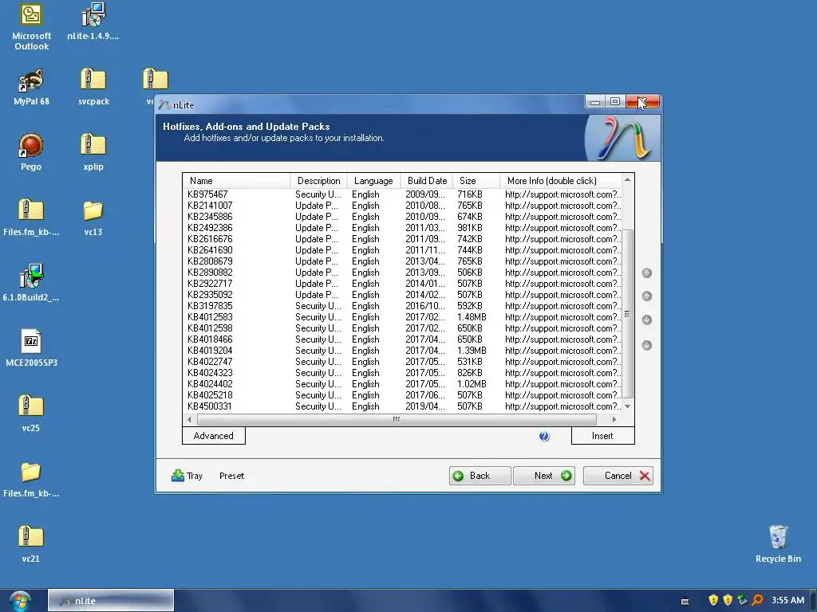Select the KB2935092 row
The height and width of the screenshot is (612, 817).
(x=403, y=295)
